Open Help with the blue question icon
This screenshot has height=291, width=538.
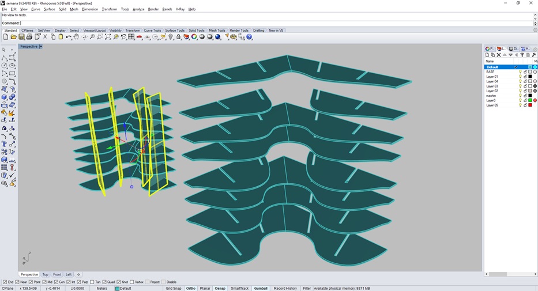coord(250,37)
